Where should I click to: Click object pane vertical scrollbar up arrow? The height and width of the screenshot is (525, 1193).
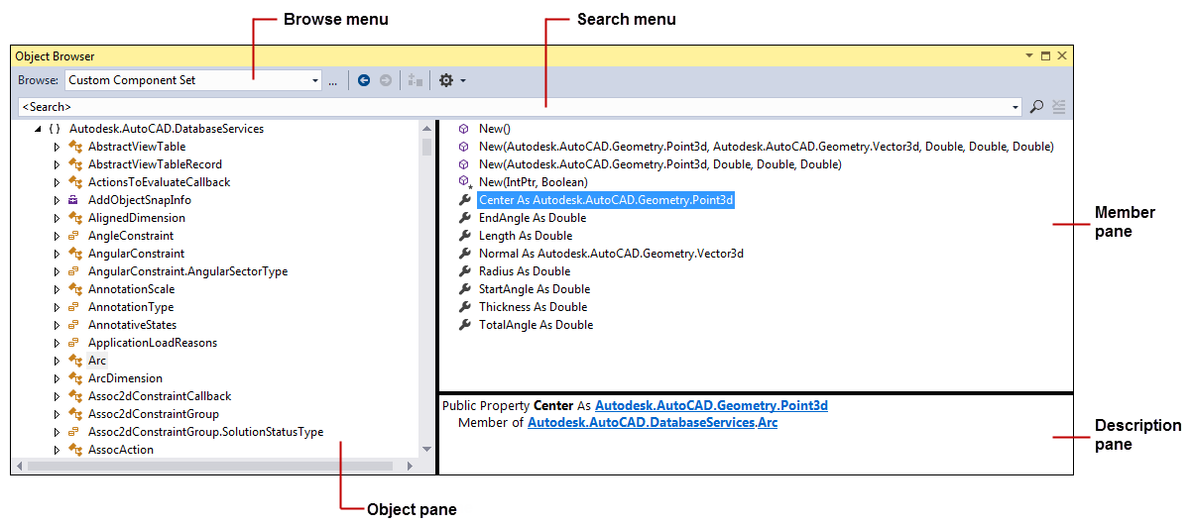tap(426, 128)
